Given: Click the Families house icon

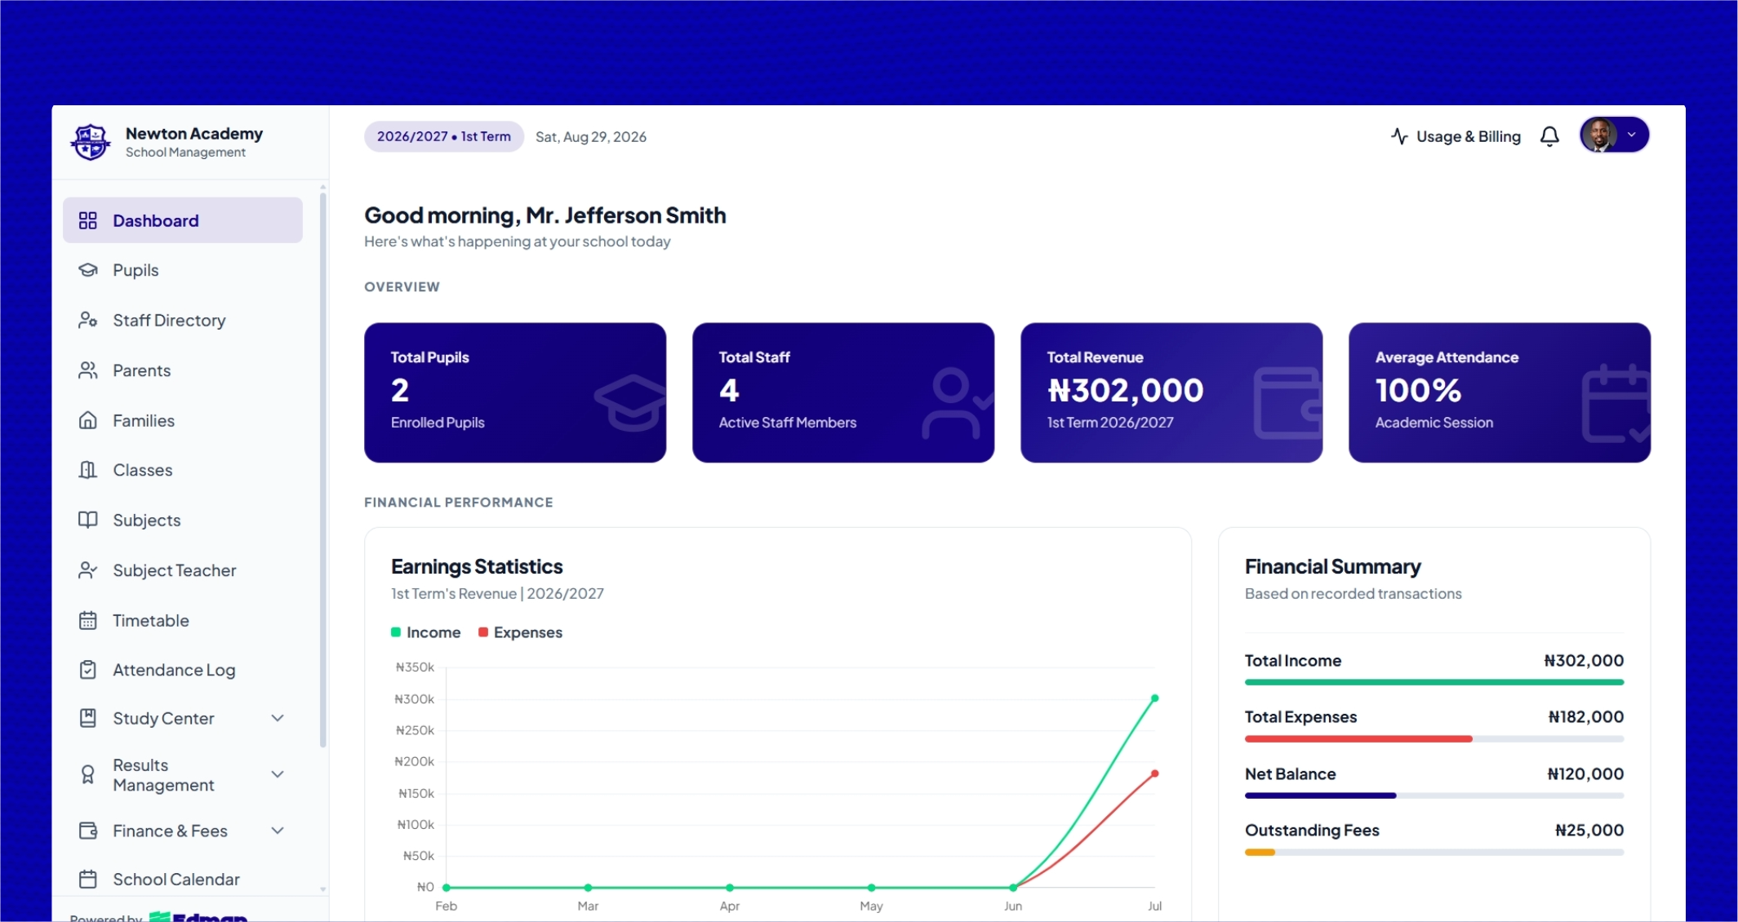Looking at the screenshot, I should tap(87, 420).
